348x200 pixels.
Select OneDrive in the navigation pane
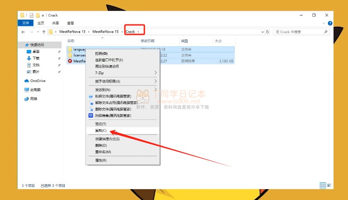38,81
